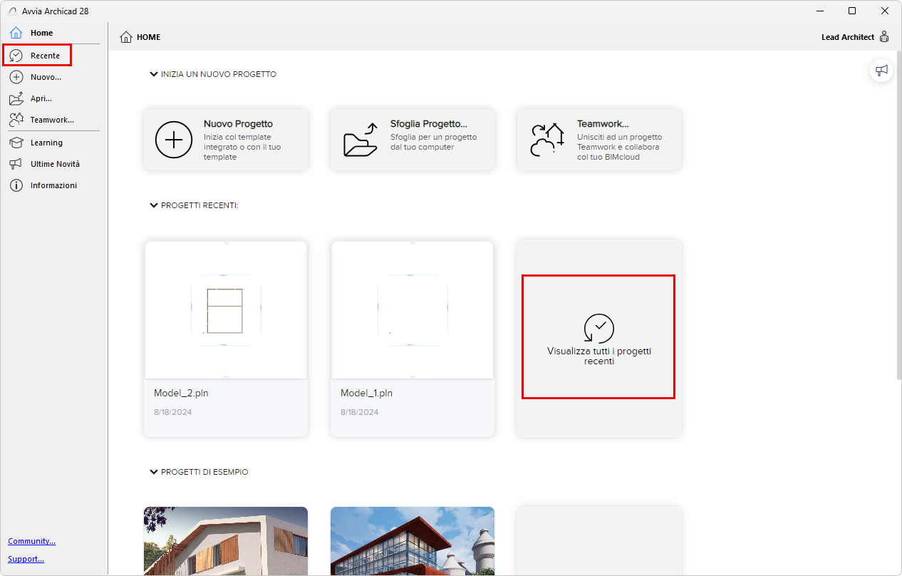Viewport: 902px width, 576px height.
Task: Click the Nuovo Progetto description text
Action: click(x=242, y=147)
